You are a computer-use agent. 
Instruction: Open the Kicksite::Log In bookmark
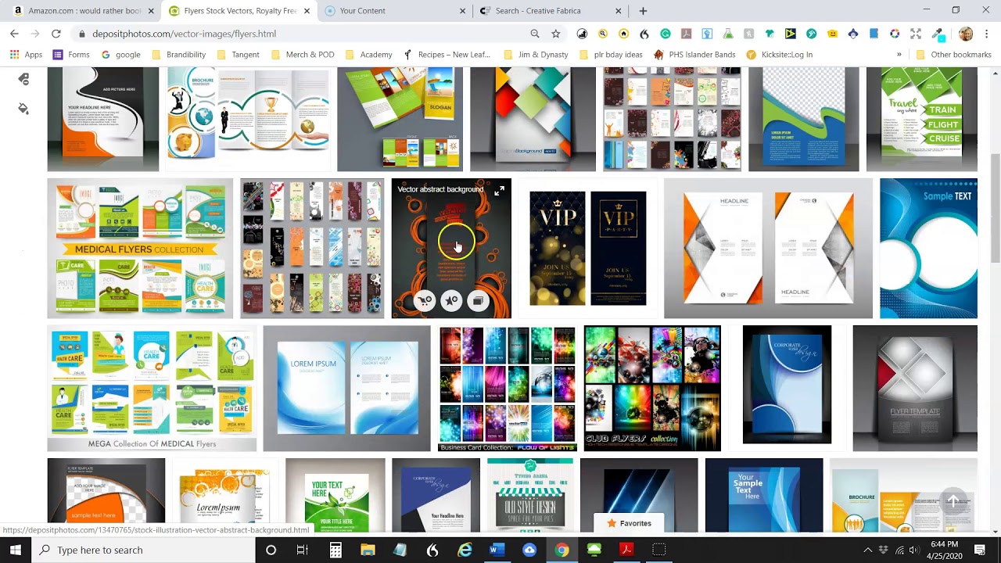coord(780,55)
